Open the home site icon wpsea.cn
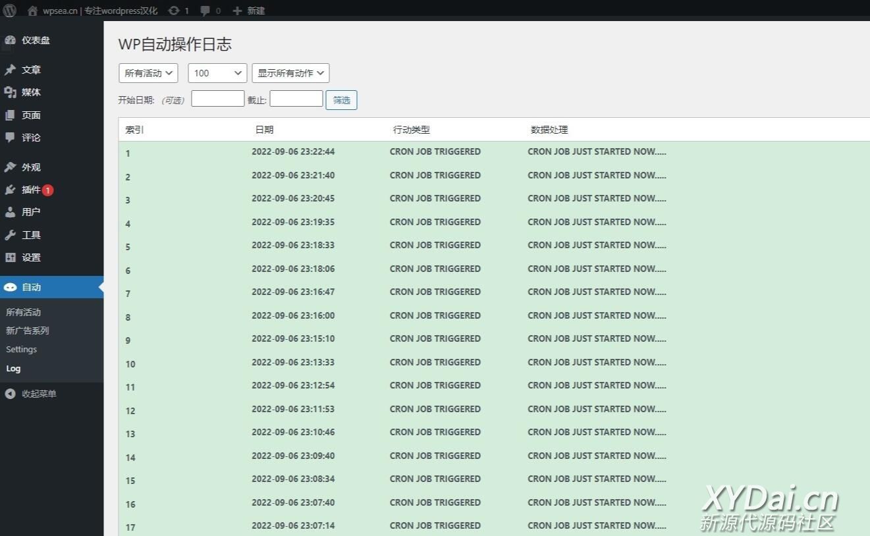 tap(32, 11)
